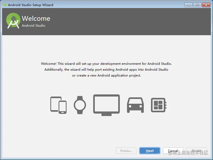213x160 pixels.
Task: Click the TV screen icon
Action: 106,105
